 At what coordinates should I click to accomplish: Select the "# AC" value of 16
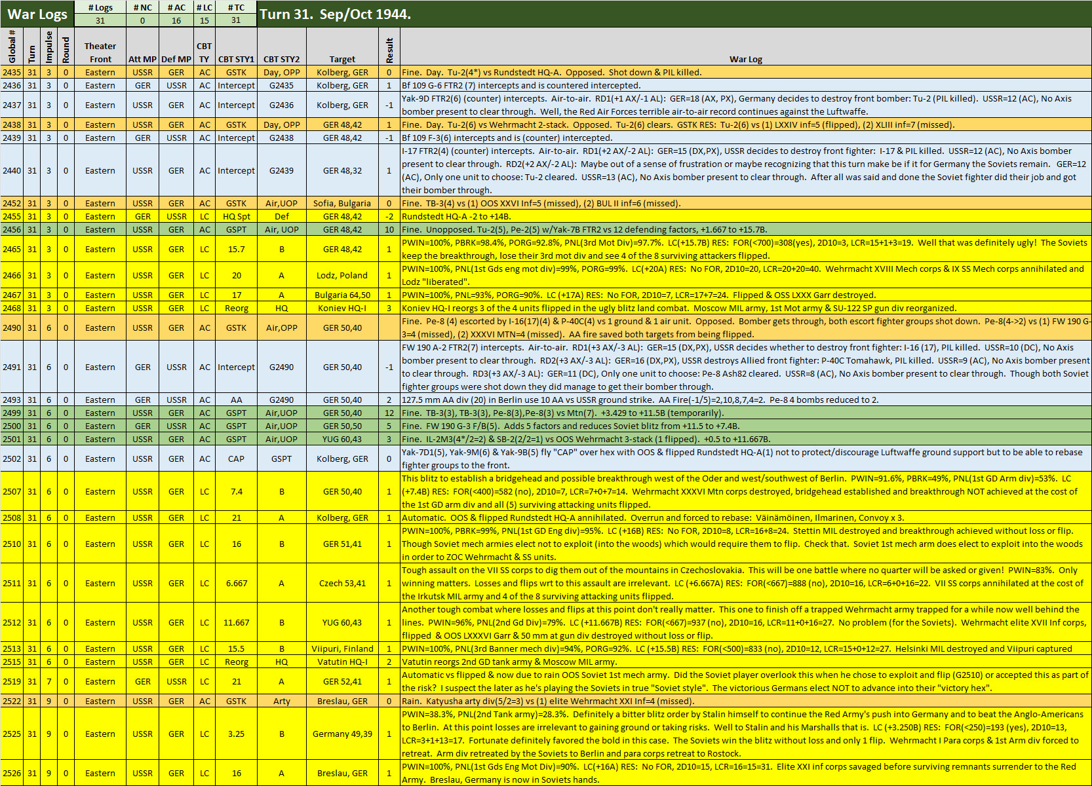point(176,20)
